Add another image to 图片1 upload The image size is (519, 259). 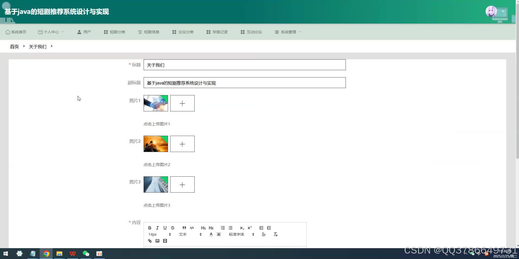[x=182, y=103]
